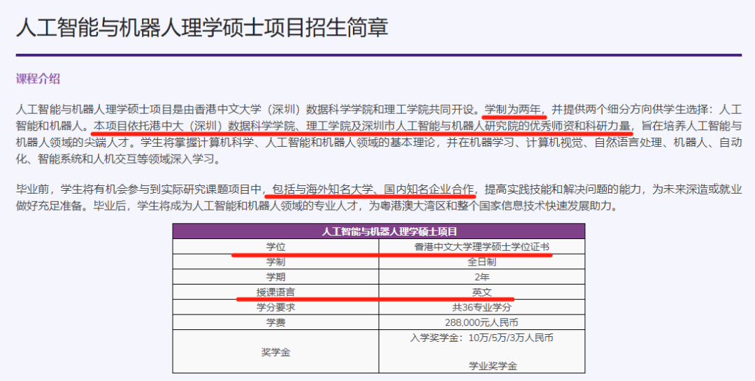Click the 香港中文大学理学硕士学位证书 cell
The width and height of the screenshot is (755, 381).
[x=482, y=247]
